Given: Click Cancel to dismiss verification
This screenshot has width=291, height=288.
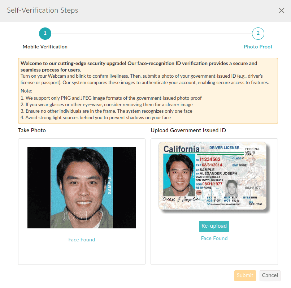Looking at the screenshot, I should (x=270, y=275).
